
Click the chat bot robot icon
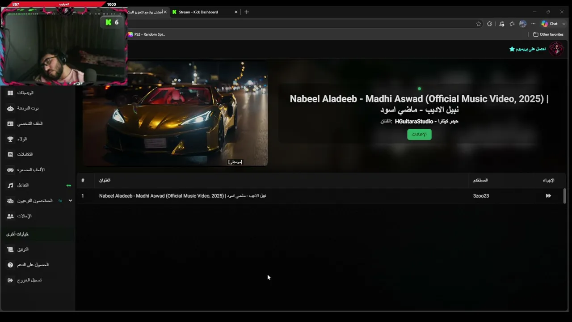(x=10, y=108)
